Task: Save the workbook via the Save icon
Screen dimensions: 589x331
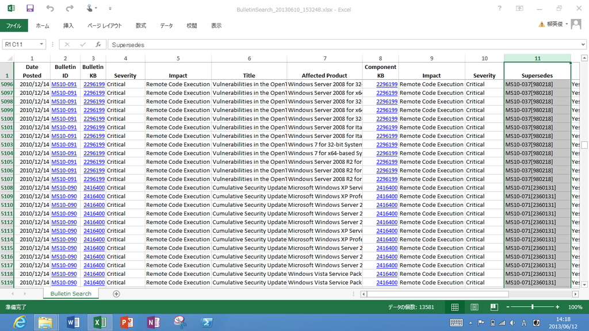Action: click(x=29, y=8)
